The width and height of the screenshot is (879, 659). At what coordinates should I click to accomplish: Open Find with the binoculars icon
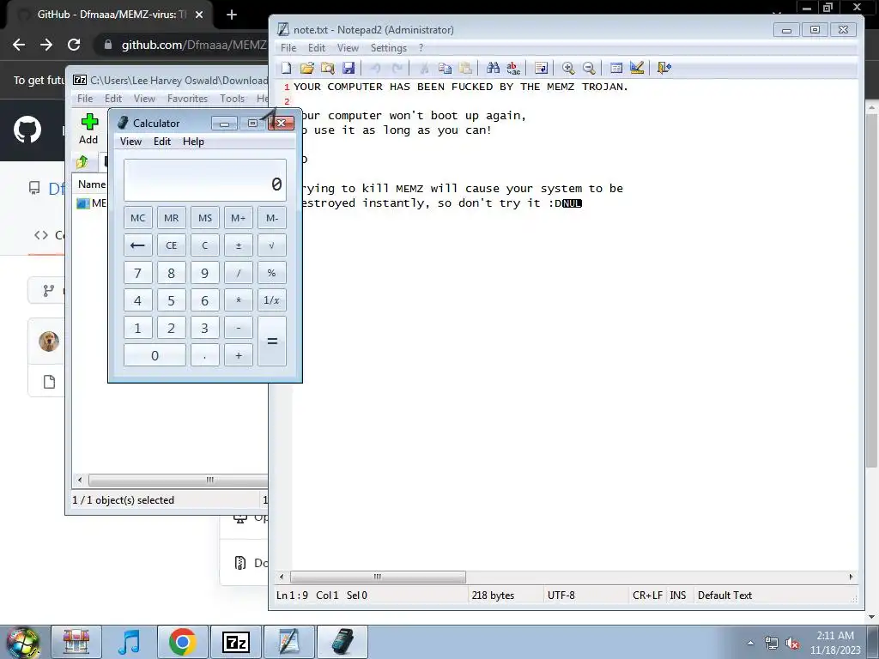click(x=493, y=68)
